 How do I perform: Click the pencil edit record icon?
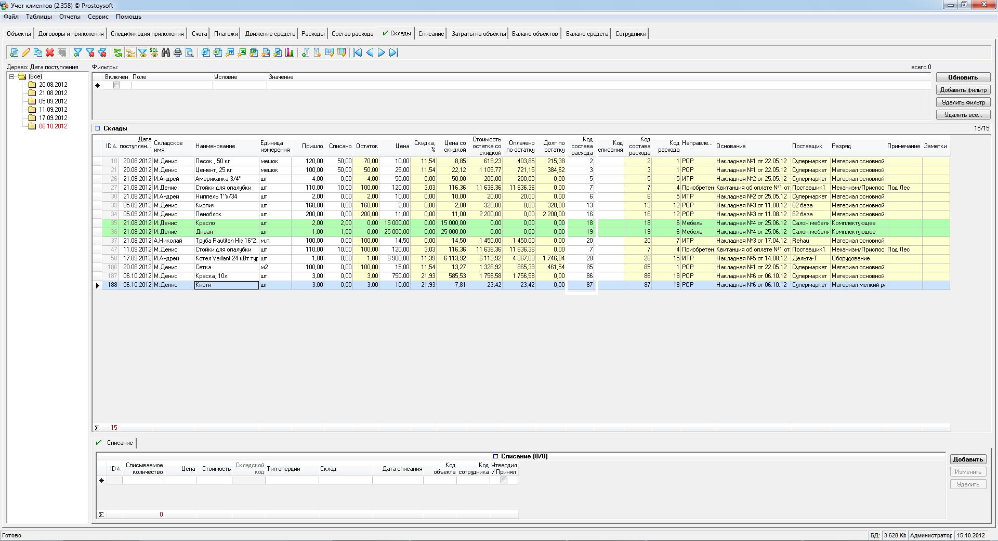click(x=26, y=52)
